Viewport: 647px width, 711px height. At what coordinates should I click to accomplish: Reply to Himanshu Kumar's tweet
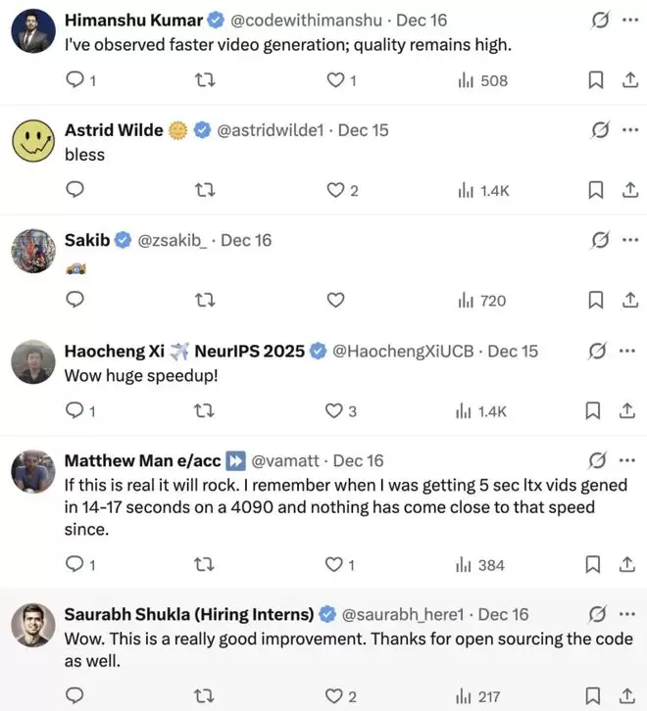[x=76, y=80]
